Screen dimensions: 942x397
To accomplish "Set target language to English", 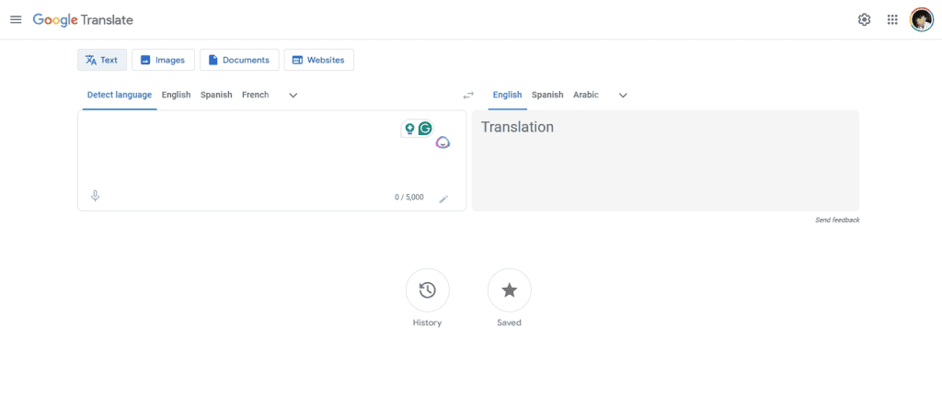I will click(507, 95).
